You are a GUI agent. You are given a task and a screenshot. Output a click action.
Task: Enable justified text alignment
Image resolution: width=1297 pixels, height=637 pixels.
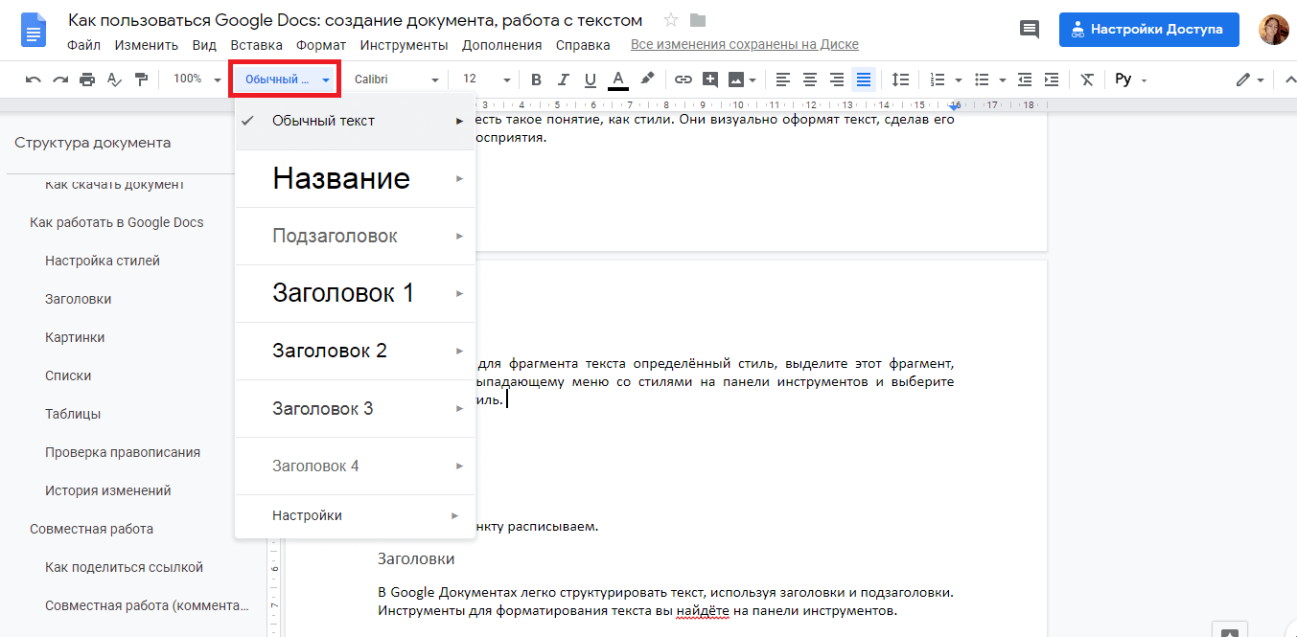click(x=864, y=80)
